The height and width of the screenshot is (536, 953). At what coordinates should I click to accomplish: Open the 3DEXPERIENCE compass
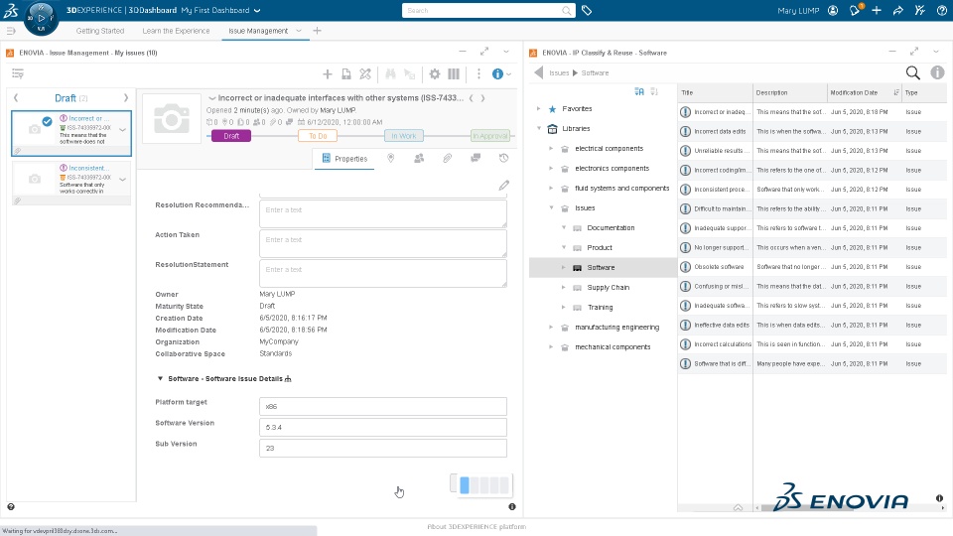(x=41, y=17)
